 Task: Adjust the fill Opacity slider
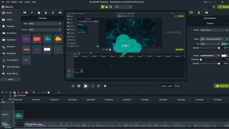[x=210, y=48]
